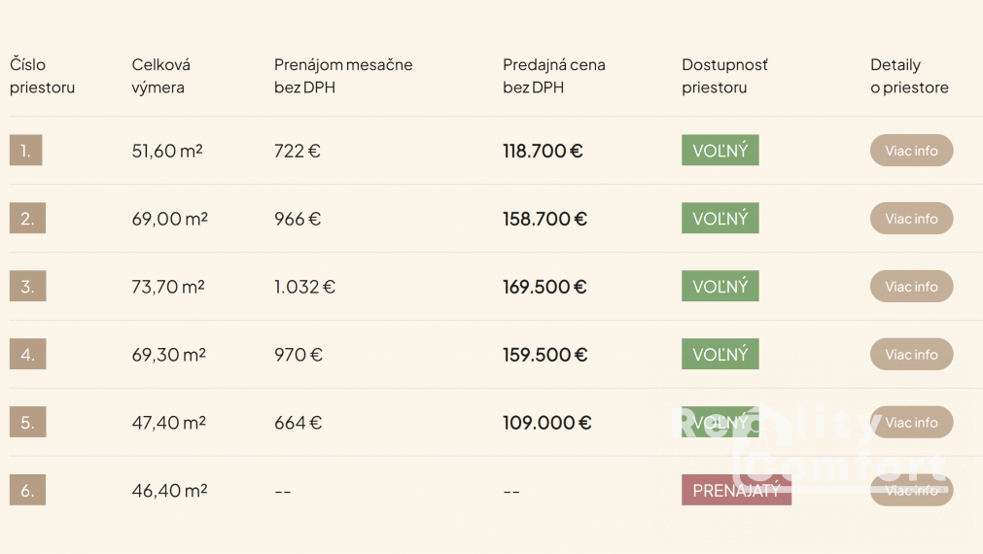Open details for space 4 via "Viac info"
The height and width of the screenshot is (554, 983).
click(911, 355)
